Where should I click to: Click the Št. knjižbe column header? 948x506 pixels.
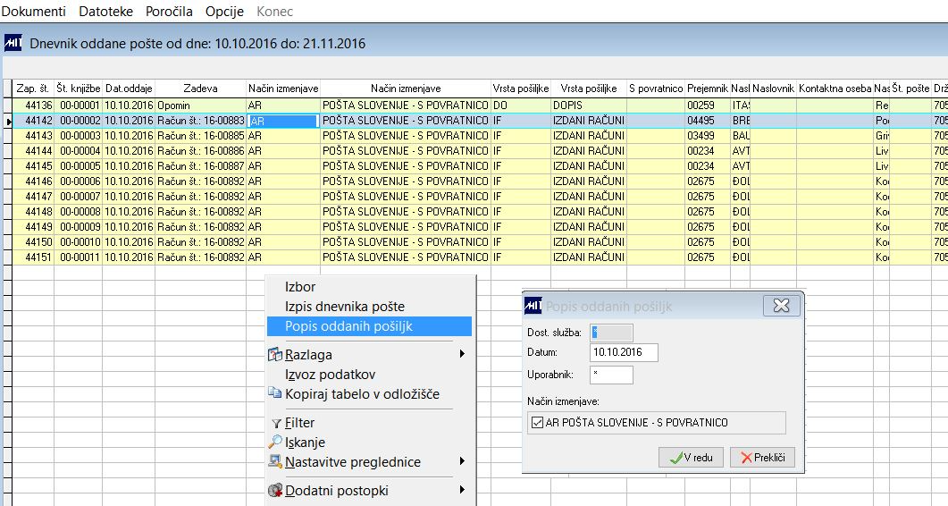coord(78,89)
